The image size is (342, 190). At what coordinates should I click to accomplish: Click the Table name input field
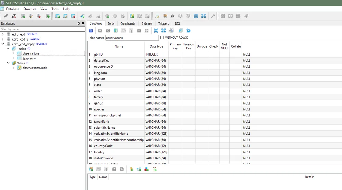pyautogui.click(x=132, y=38)
